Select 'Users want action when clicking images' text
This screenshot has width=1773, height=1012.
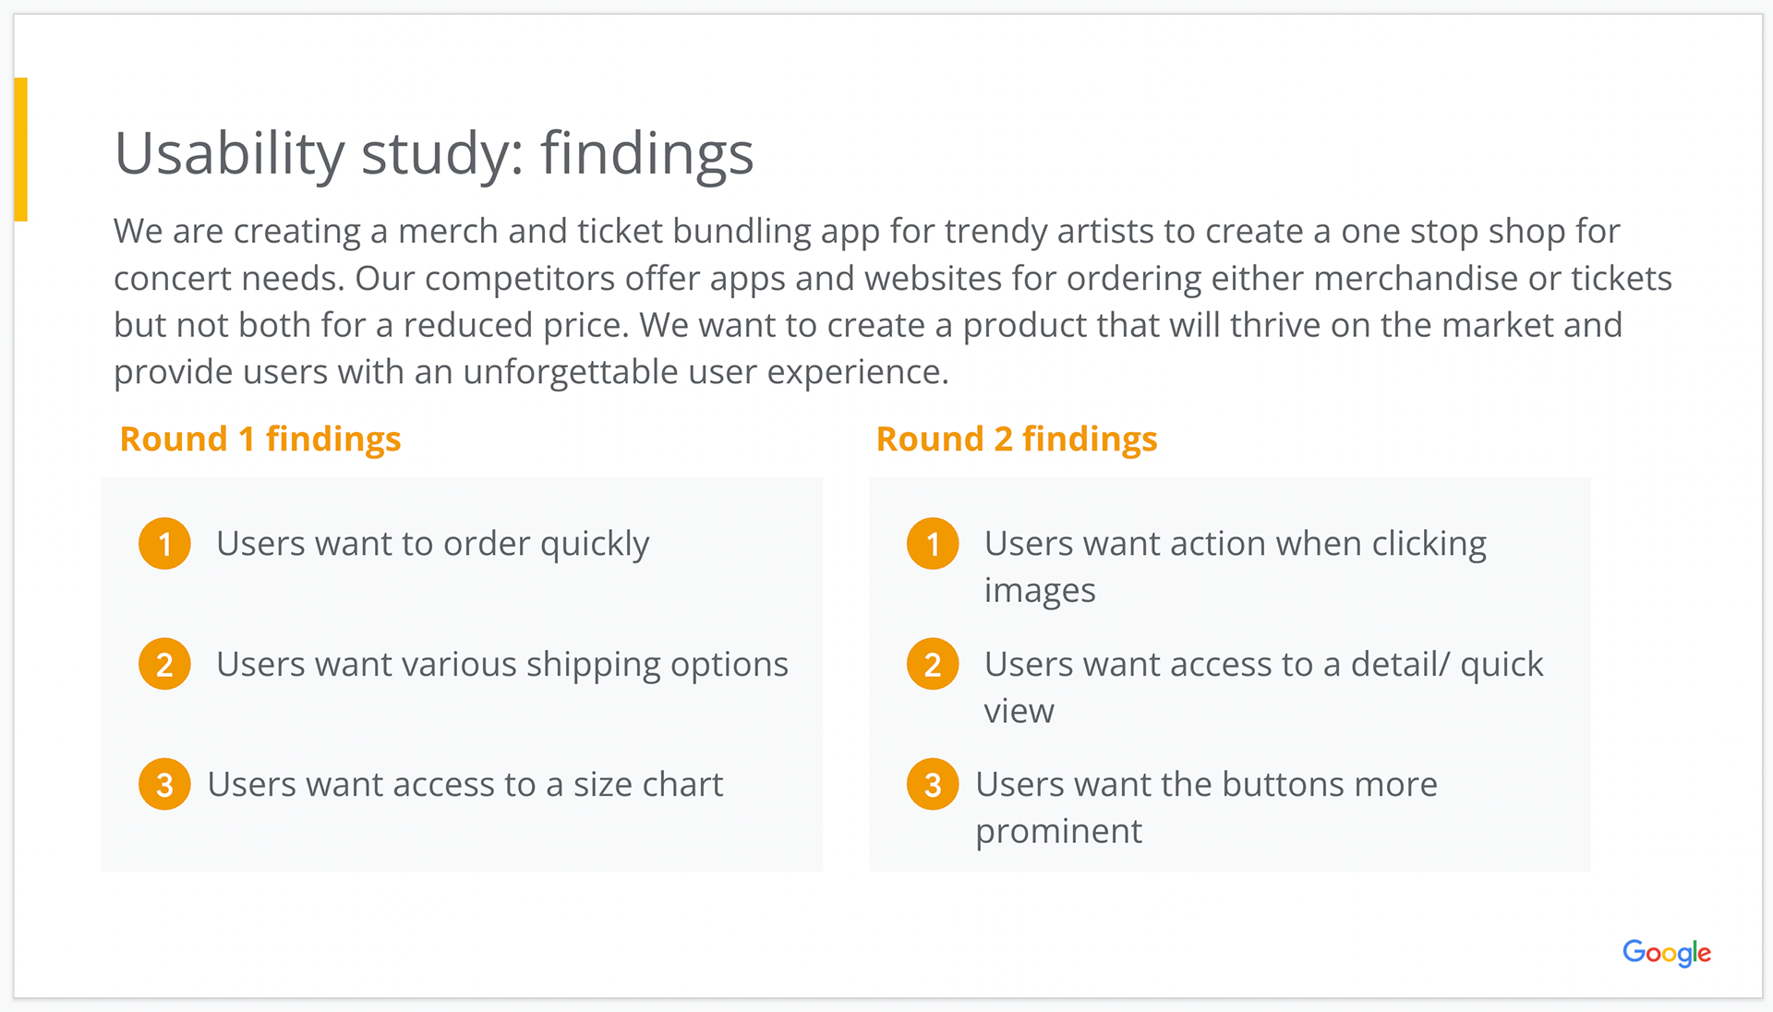[x=1236, y=567]
